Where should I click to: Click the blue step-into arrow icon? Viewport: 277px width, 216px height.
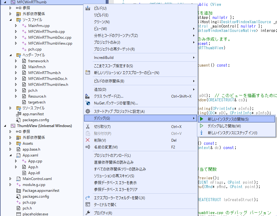[202, 133]
